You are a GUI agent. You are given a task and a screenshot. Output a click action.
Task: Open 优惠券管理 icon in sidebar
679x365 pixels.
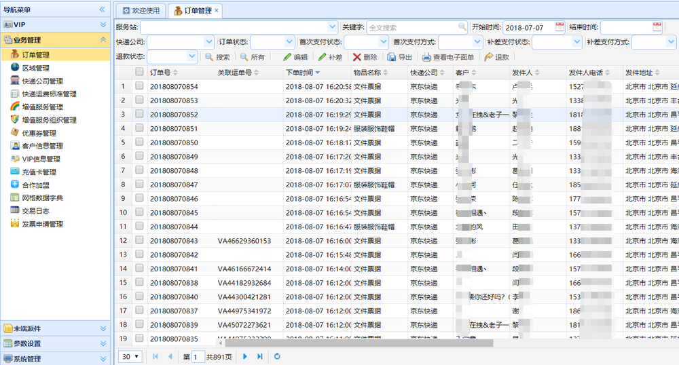(x=15, y=132)
